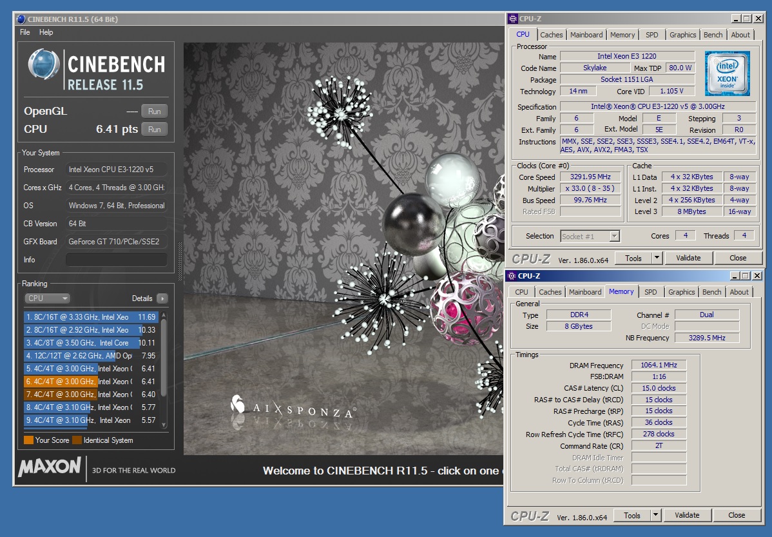Run the OpenGL benchmark
This screenshot has width=772, height=537.
pos(155,112)
